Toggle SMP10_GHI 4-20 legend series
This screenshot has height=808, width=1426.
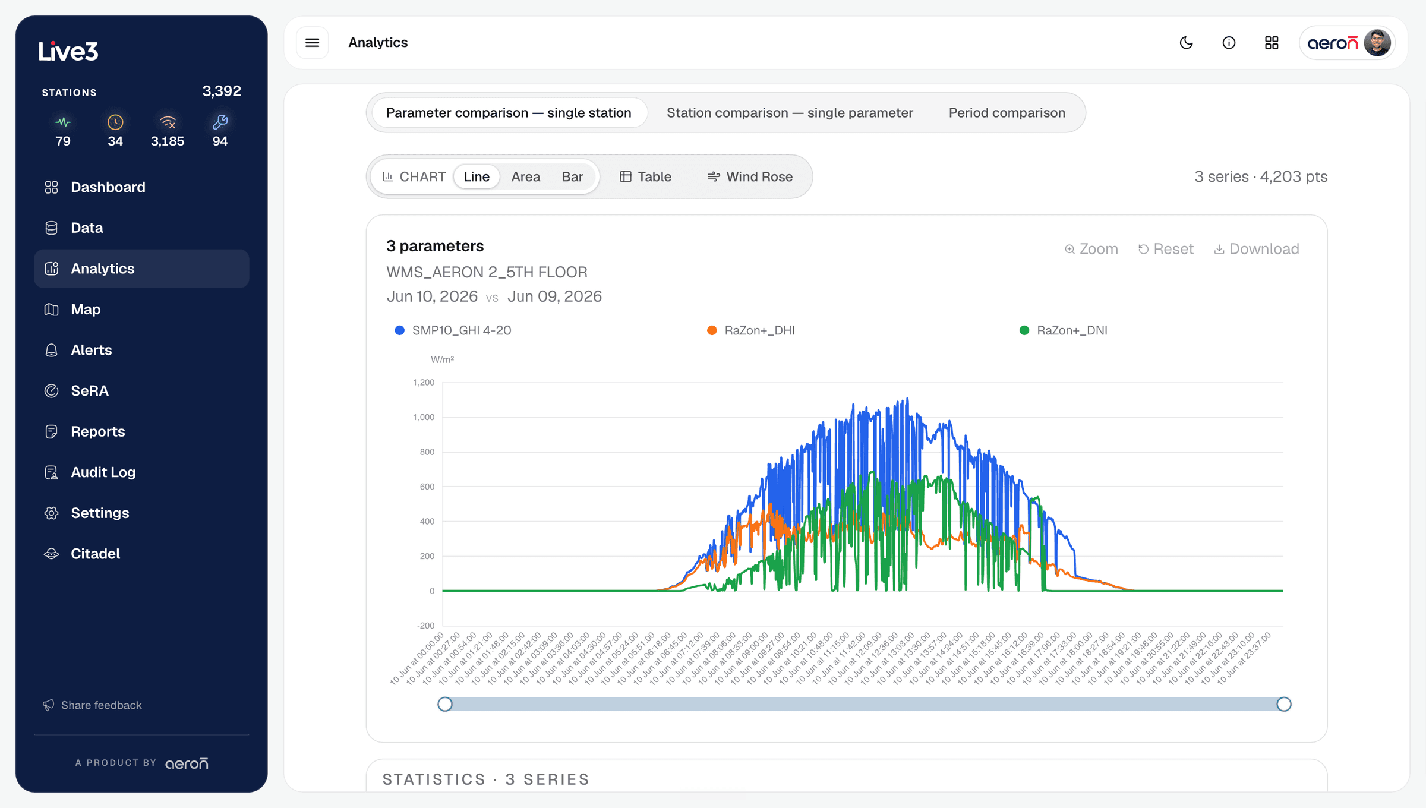(x=453, y=330)
